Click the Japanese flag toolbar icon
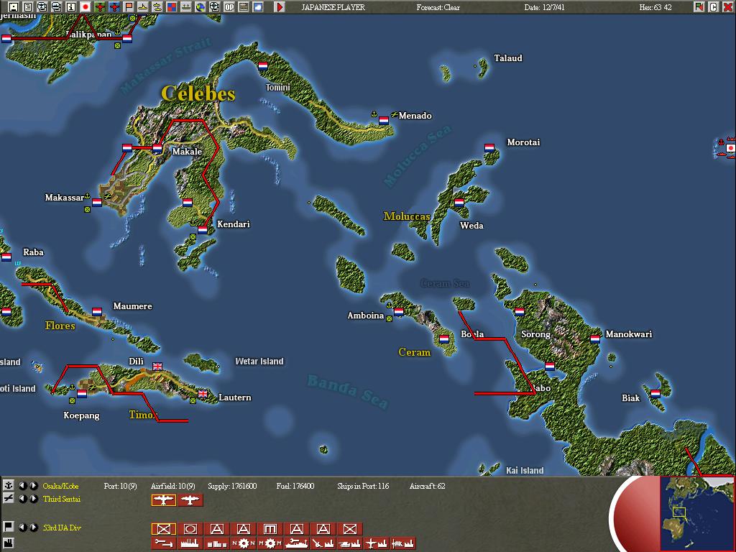The width and height of the screenshot is (736, 552). click(x=86, y=7)
